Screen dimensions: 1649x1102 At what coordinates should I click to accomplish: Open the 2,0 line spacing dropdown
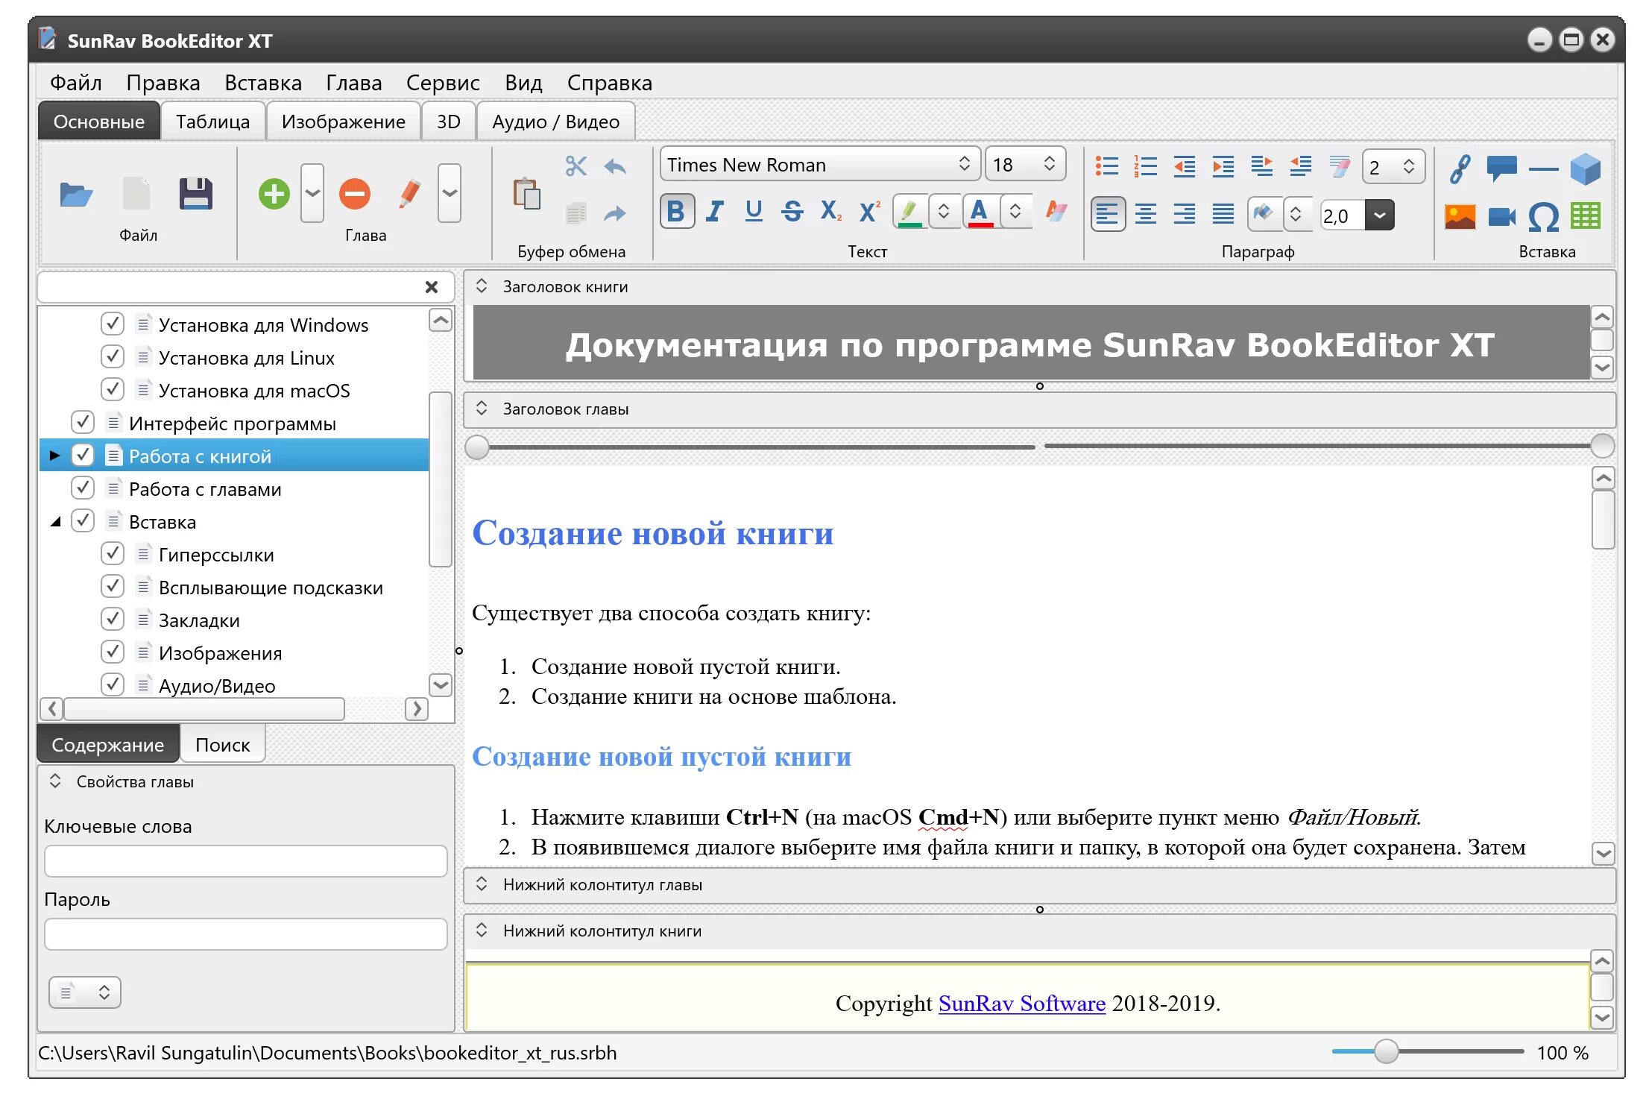point(1379,215)
